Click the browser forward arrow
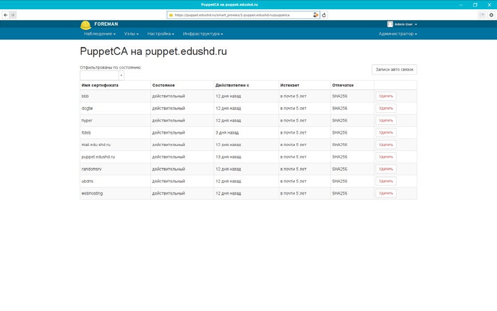The image size is (497, 311). [x=13, y=15]
